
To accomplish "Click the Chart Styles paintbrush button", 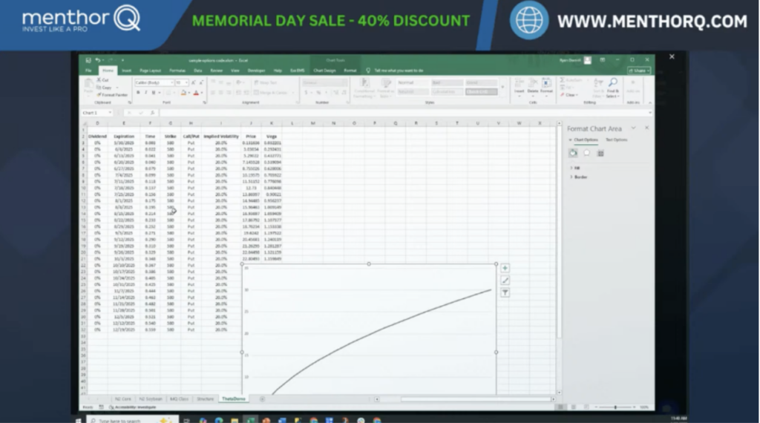I will click(x=505, y=281).
